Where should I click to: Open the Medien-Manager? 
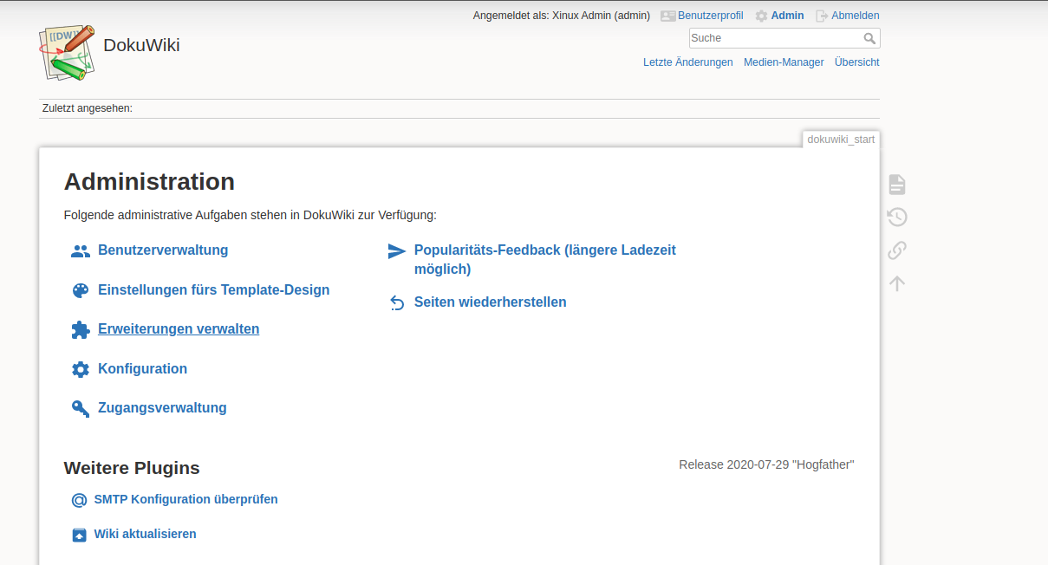784,62
